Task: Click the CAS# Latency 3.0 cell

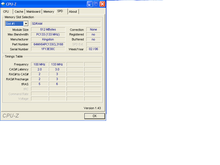Action: click(x=57, y=69)
